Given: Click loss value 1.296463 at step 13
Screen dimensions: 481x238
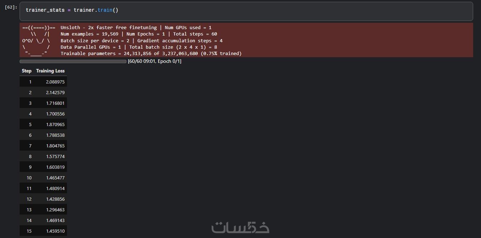Looking at the screenshot, I should click(x=55, y=210).
